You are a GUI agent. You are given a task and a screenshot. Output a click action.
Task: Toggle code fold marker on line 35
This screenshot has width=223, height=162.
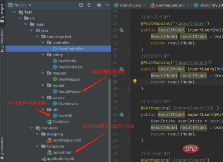130,69
